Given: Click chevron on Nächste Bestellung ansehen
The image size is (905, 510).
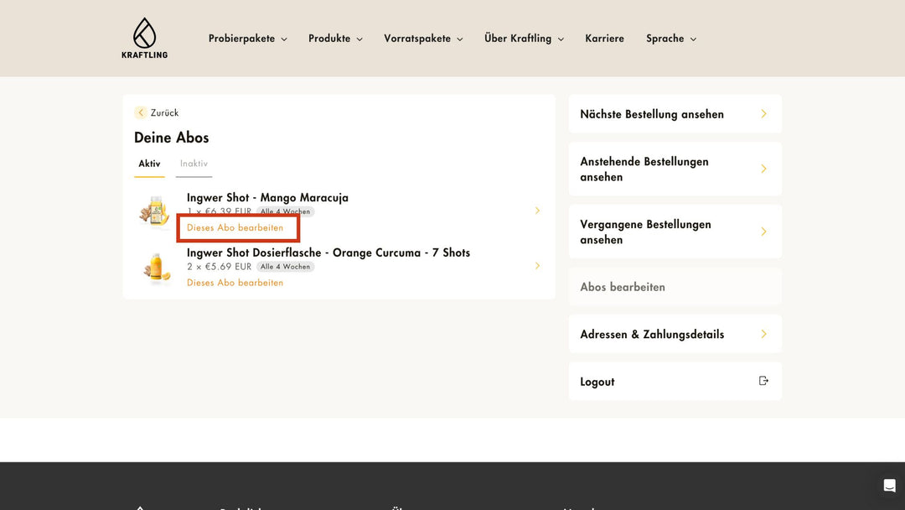Looking at the screenshot, I should [x=763, y=114].
